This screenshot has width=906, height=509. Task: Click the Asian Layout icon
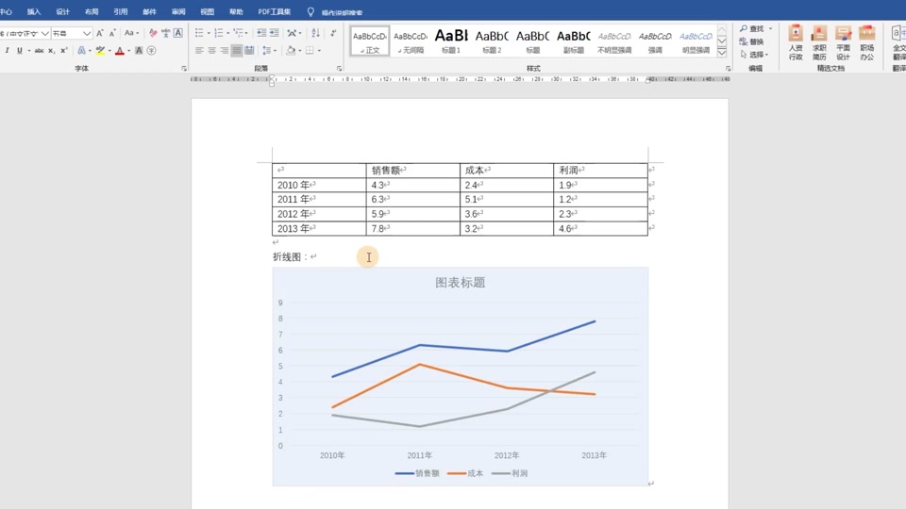pyautogui.click(x=292, y=34)
